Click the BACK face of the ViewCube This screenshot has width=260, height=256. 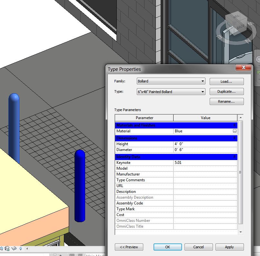(241, 26)
